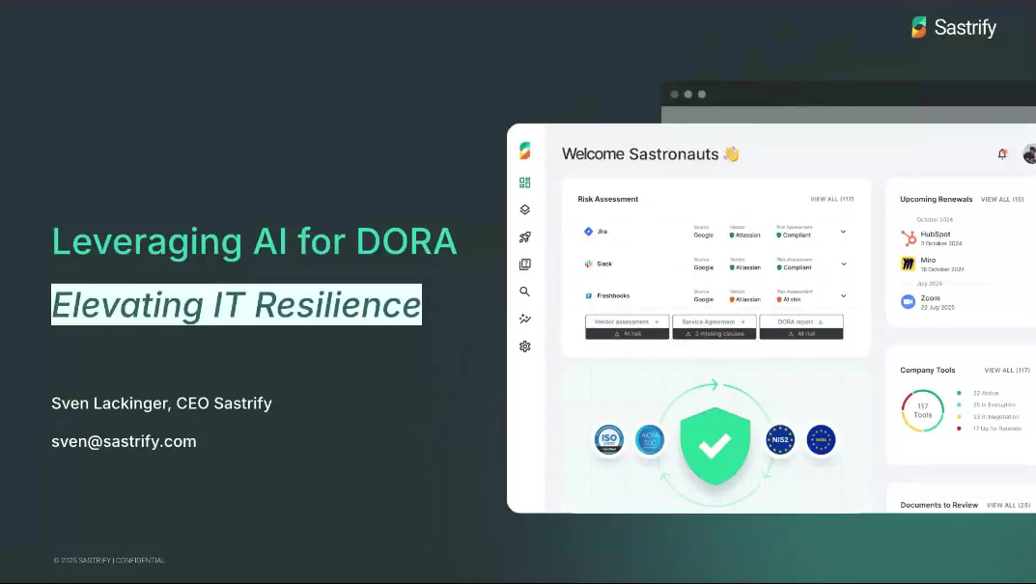
Task: Click the sven@sastrify.com email text
Action: [124, 441]
